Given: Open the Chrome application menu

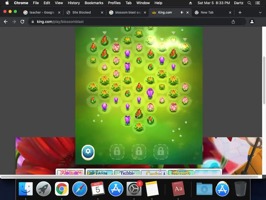Looking at the screenshot, I should 21,3.
